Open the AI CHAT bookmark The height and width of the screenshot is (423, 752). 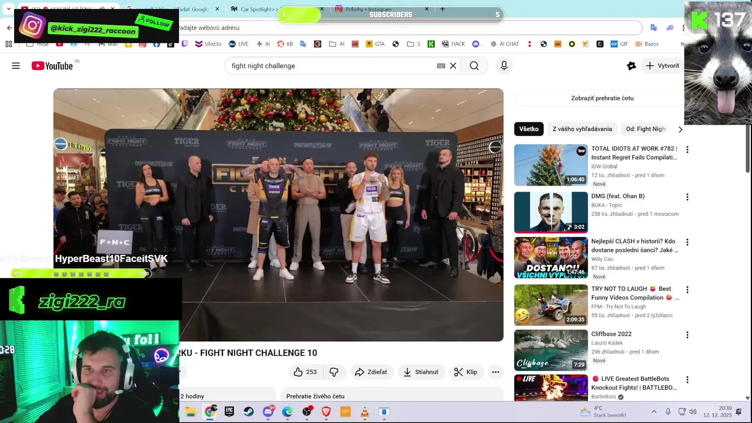click(504, 44)
